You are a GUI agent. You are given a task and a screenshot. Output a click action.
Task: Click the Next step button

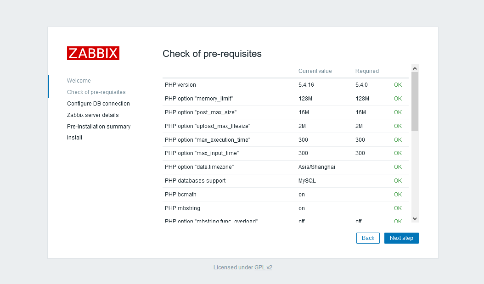pyautogui.click(x=401, y=238)
